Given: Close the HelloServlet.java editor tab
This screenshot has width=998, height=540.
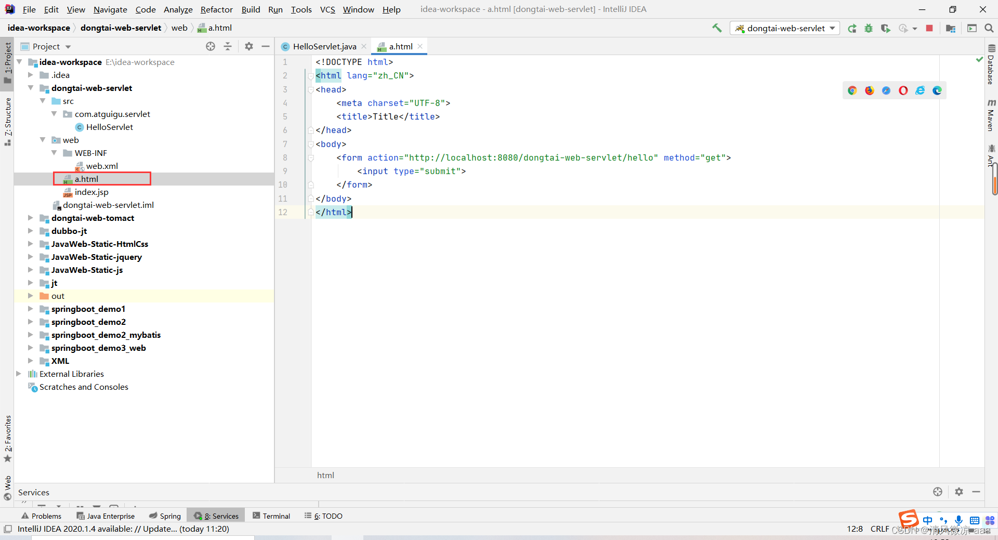Looking at the screenshot, I should pyautogui.click(x=364, y=46).
